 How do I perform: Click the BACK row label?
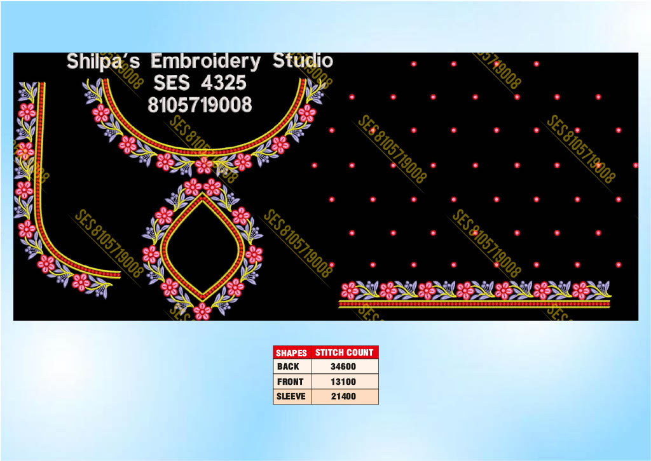point(288,366)
